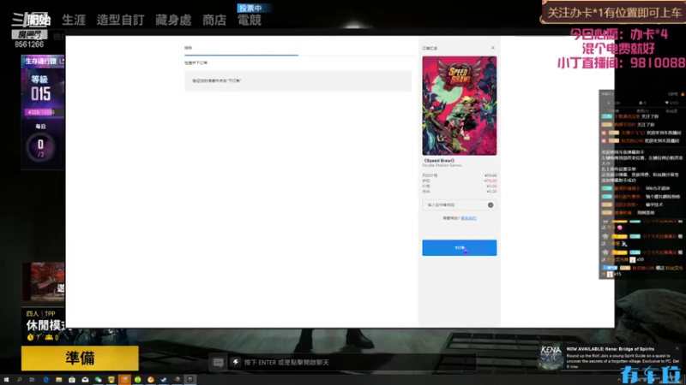Open Microsoft Store from the taskbar

(x=72, y=380)
